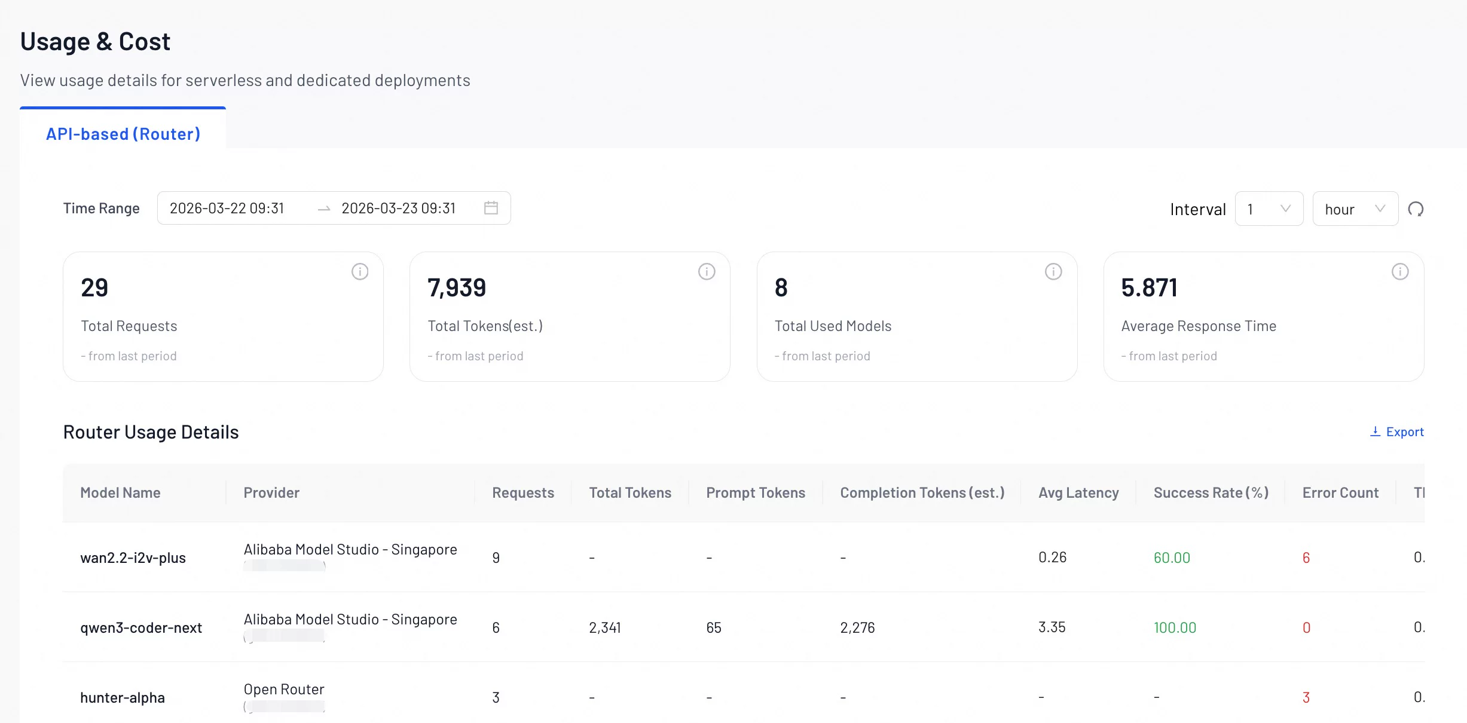Click the info icon on Total Used Models card
The image size is (1467, 723).
point(1053,272)
